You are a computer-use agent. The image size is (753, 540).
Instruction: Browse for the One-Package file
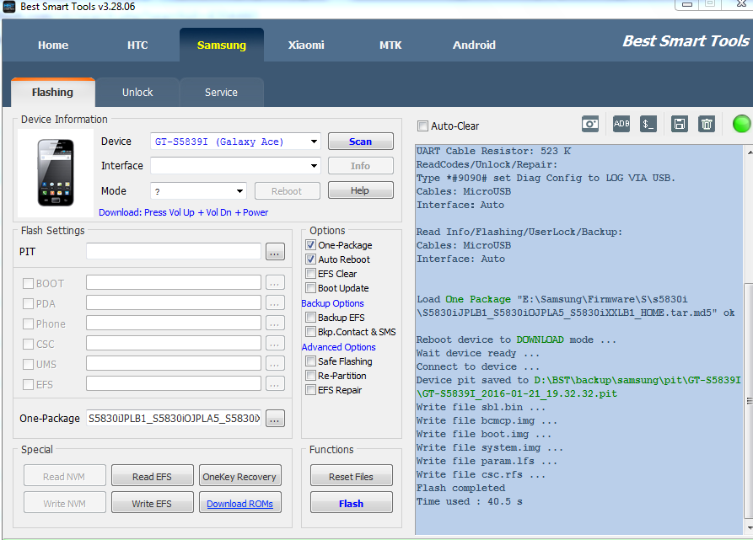click(x=275, y=419)
